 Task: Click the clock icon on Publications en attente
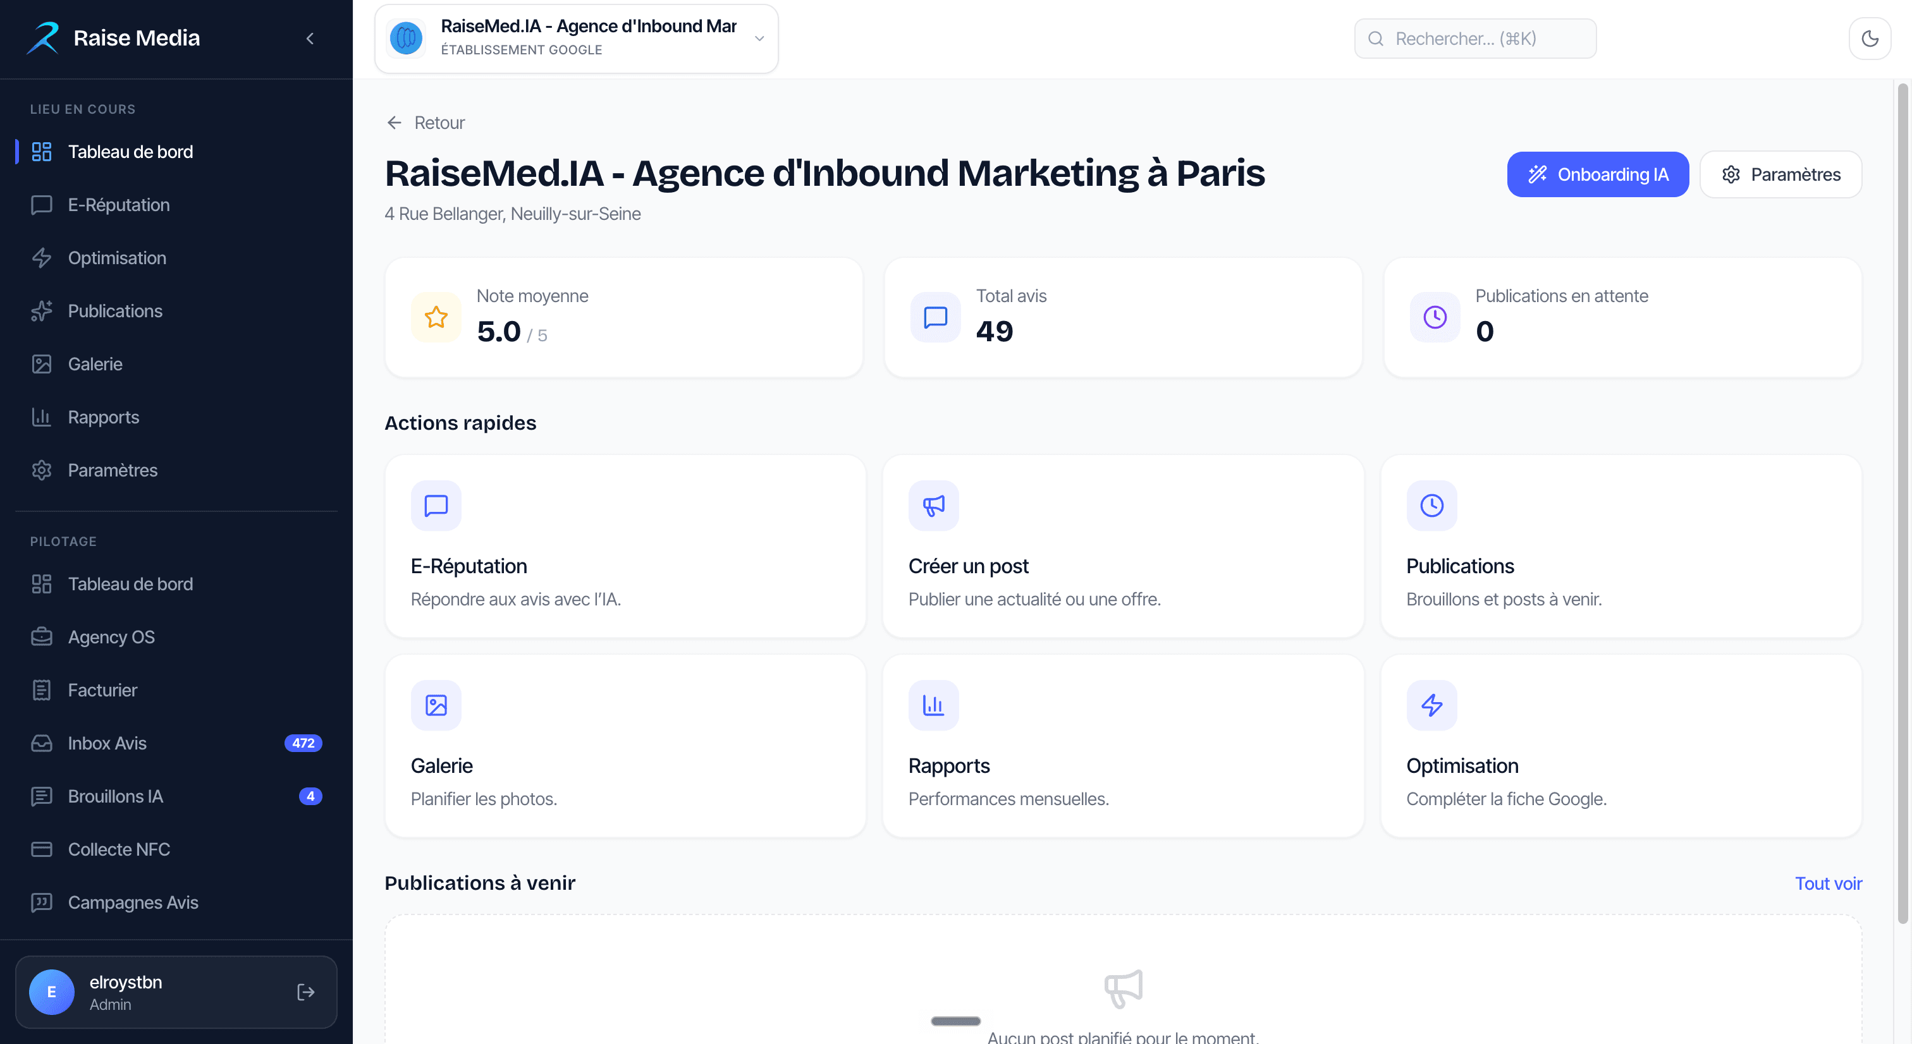(x=1435, y=318)
